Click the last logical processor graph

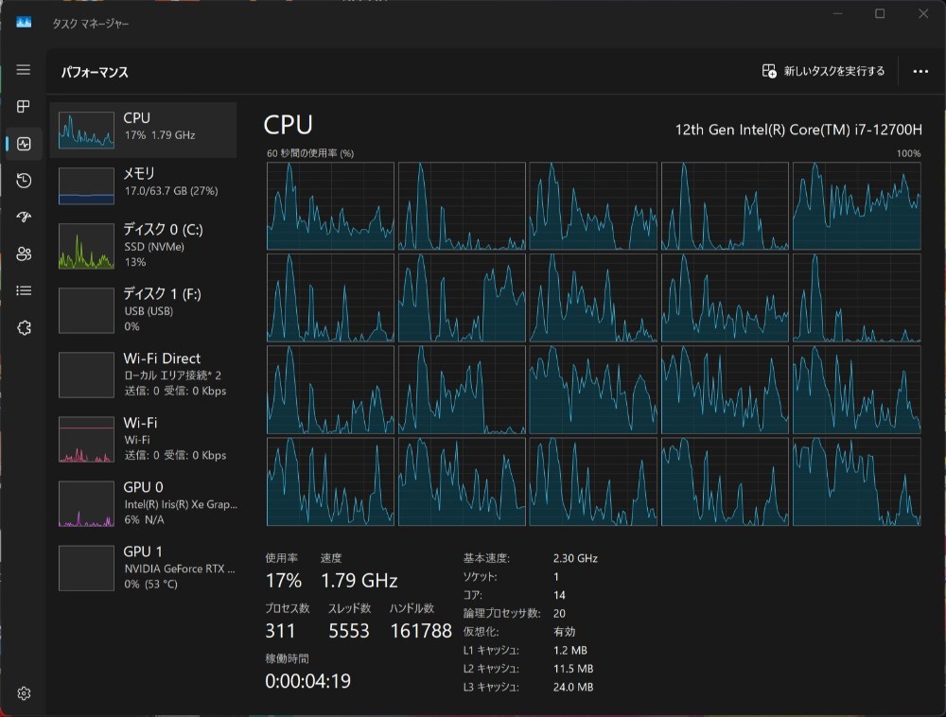[857, 481]
